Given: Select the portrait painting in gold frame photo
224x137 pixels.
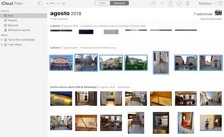Looking at the screenshot, I should pos(186,123).
